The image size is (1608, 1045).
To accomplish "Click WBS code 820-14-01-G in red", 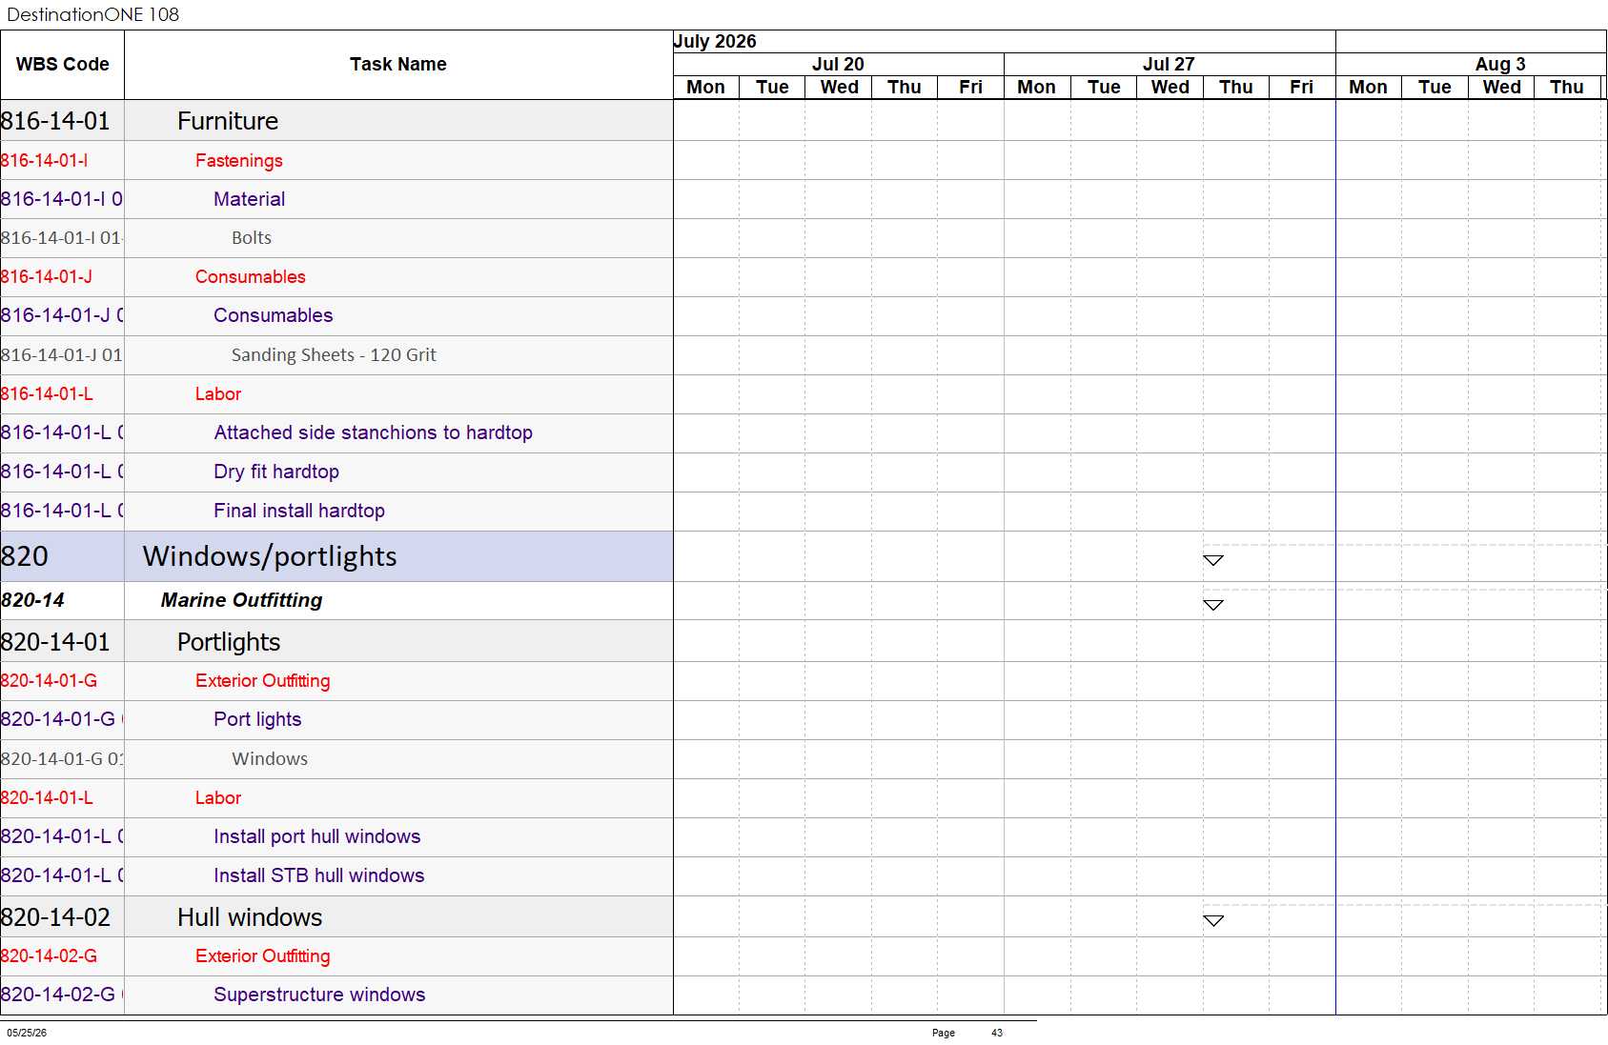I will coord(49,680).
